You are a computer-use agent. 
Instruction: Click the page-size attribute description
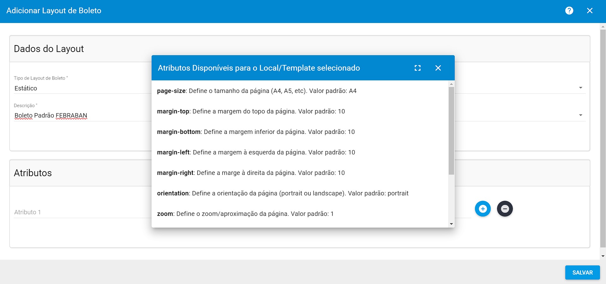pyautogui.click(x=257, y=91)
